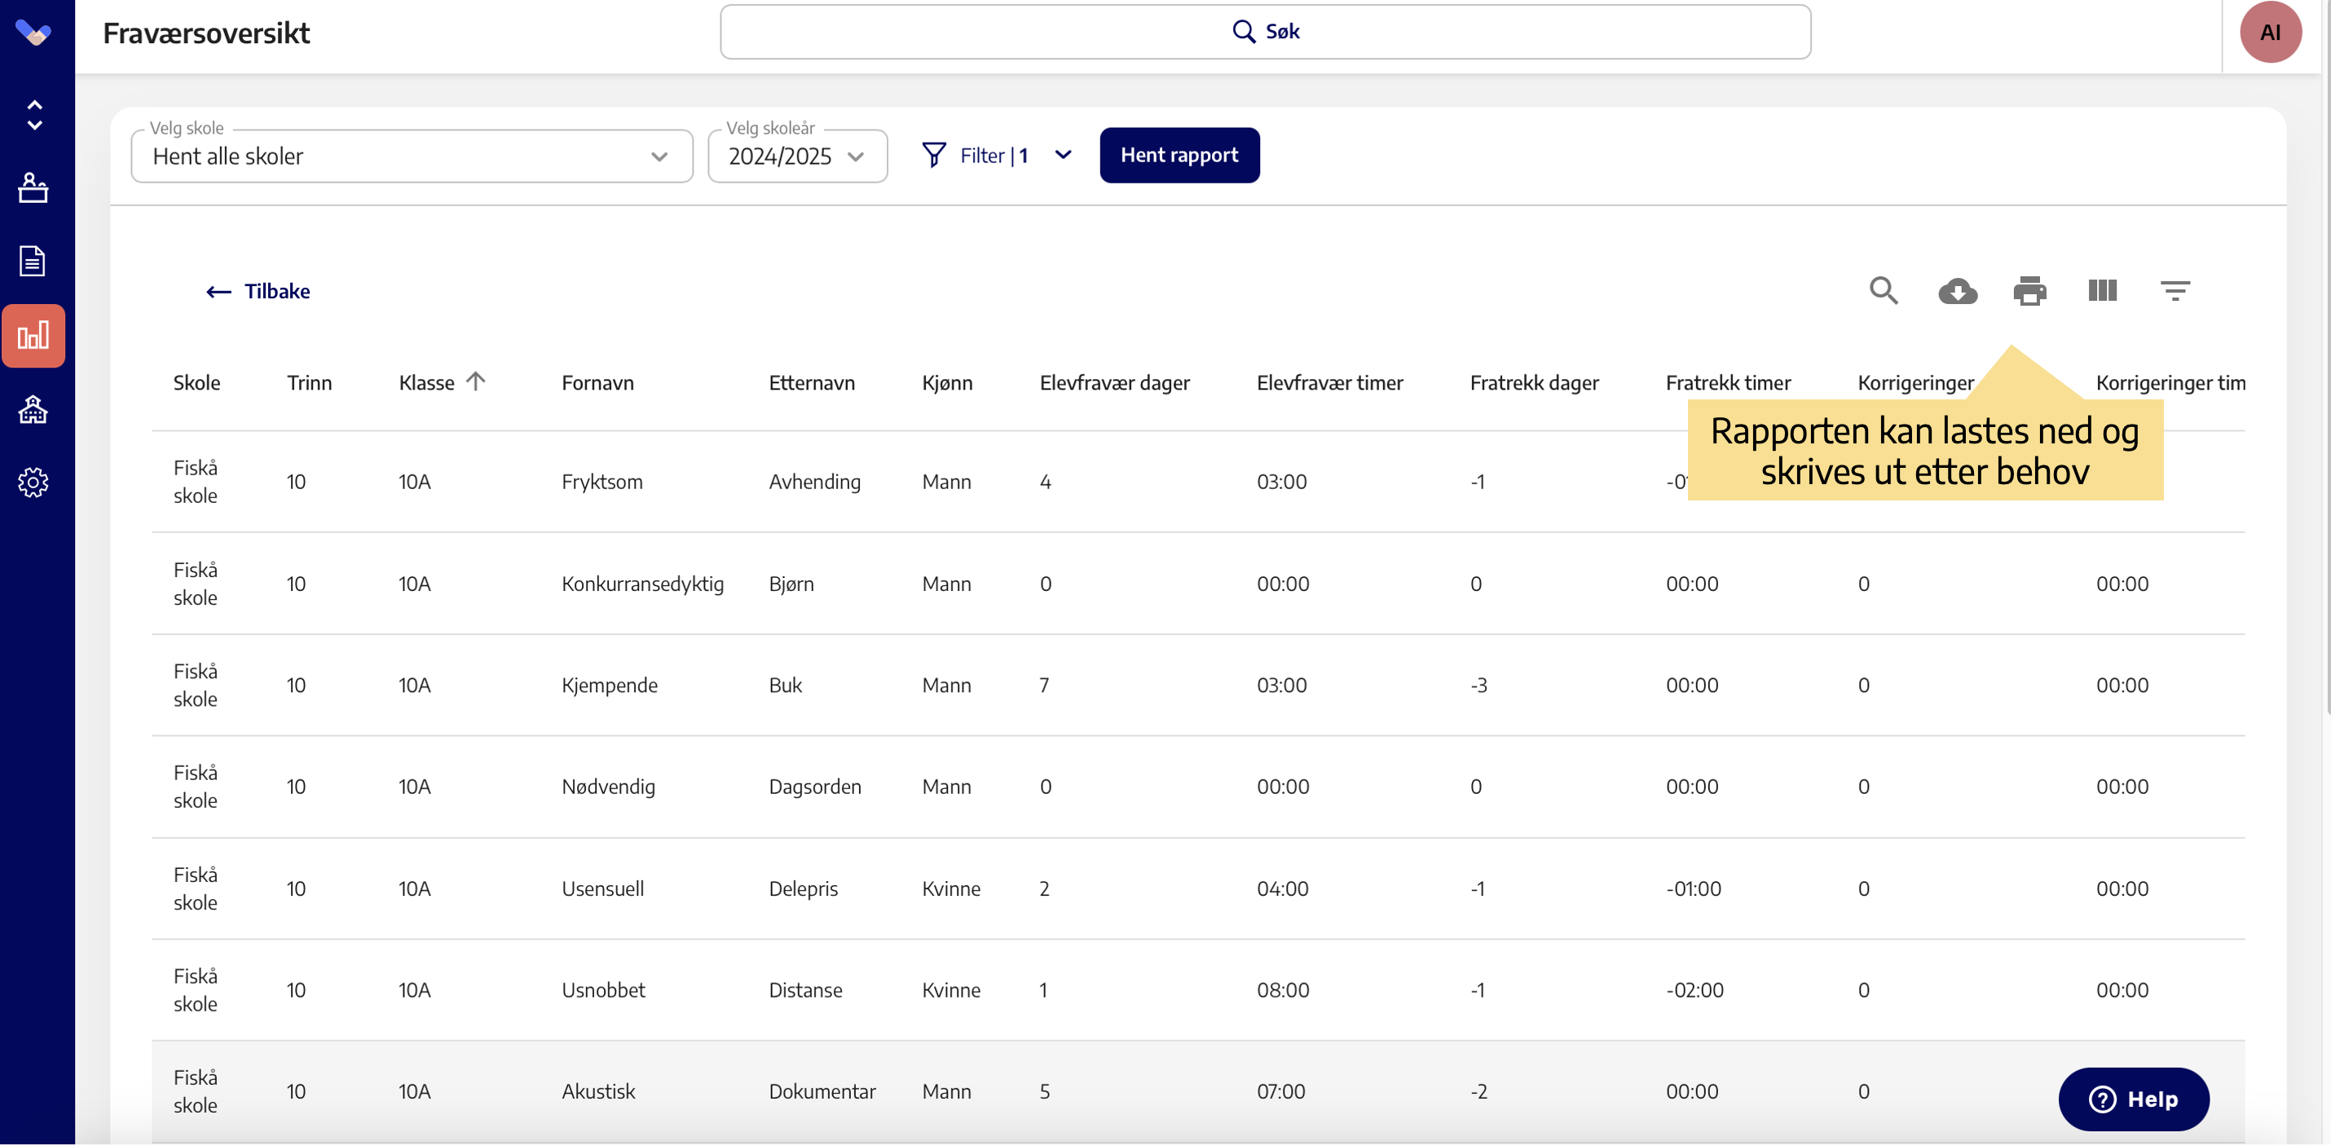Print the report via printer icon
The height and width of the screenshot is (1146, 2331).
(2029, 290)
